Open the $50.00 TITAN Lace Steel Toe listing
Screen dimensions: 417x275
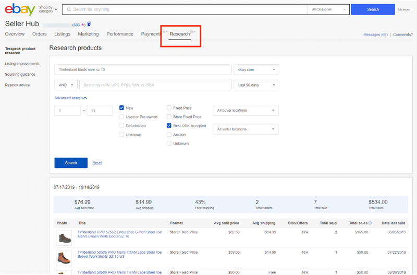point(119,272)
